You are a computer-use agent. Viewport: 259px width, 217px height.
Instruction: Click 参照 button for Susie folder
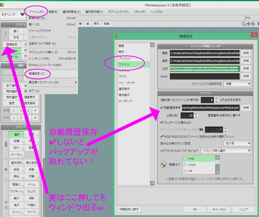click(246, 76)
